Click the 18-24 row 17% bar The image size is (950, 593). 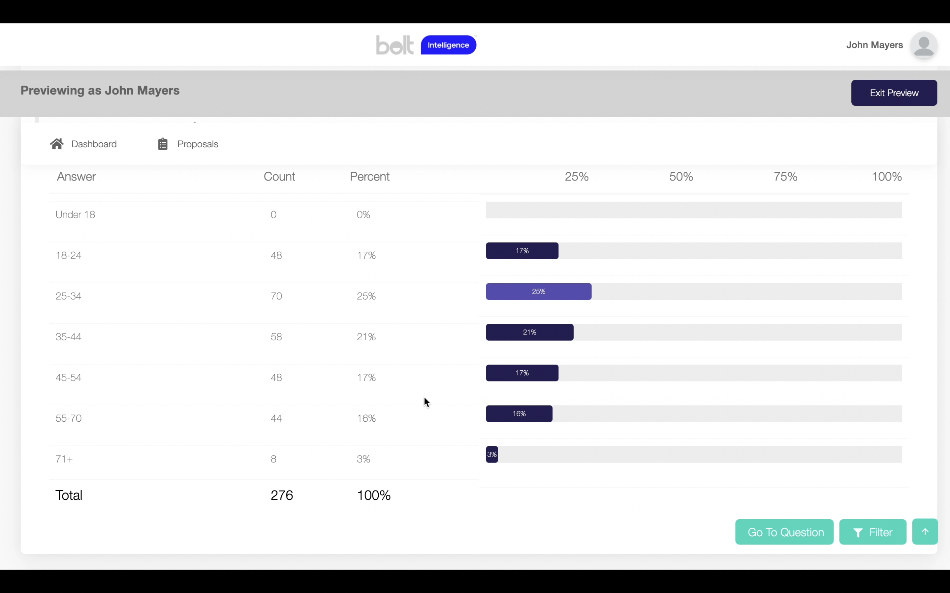[x=522, y=251]
